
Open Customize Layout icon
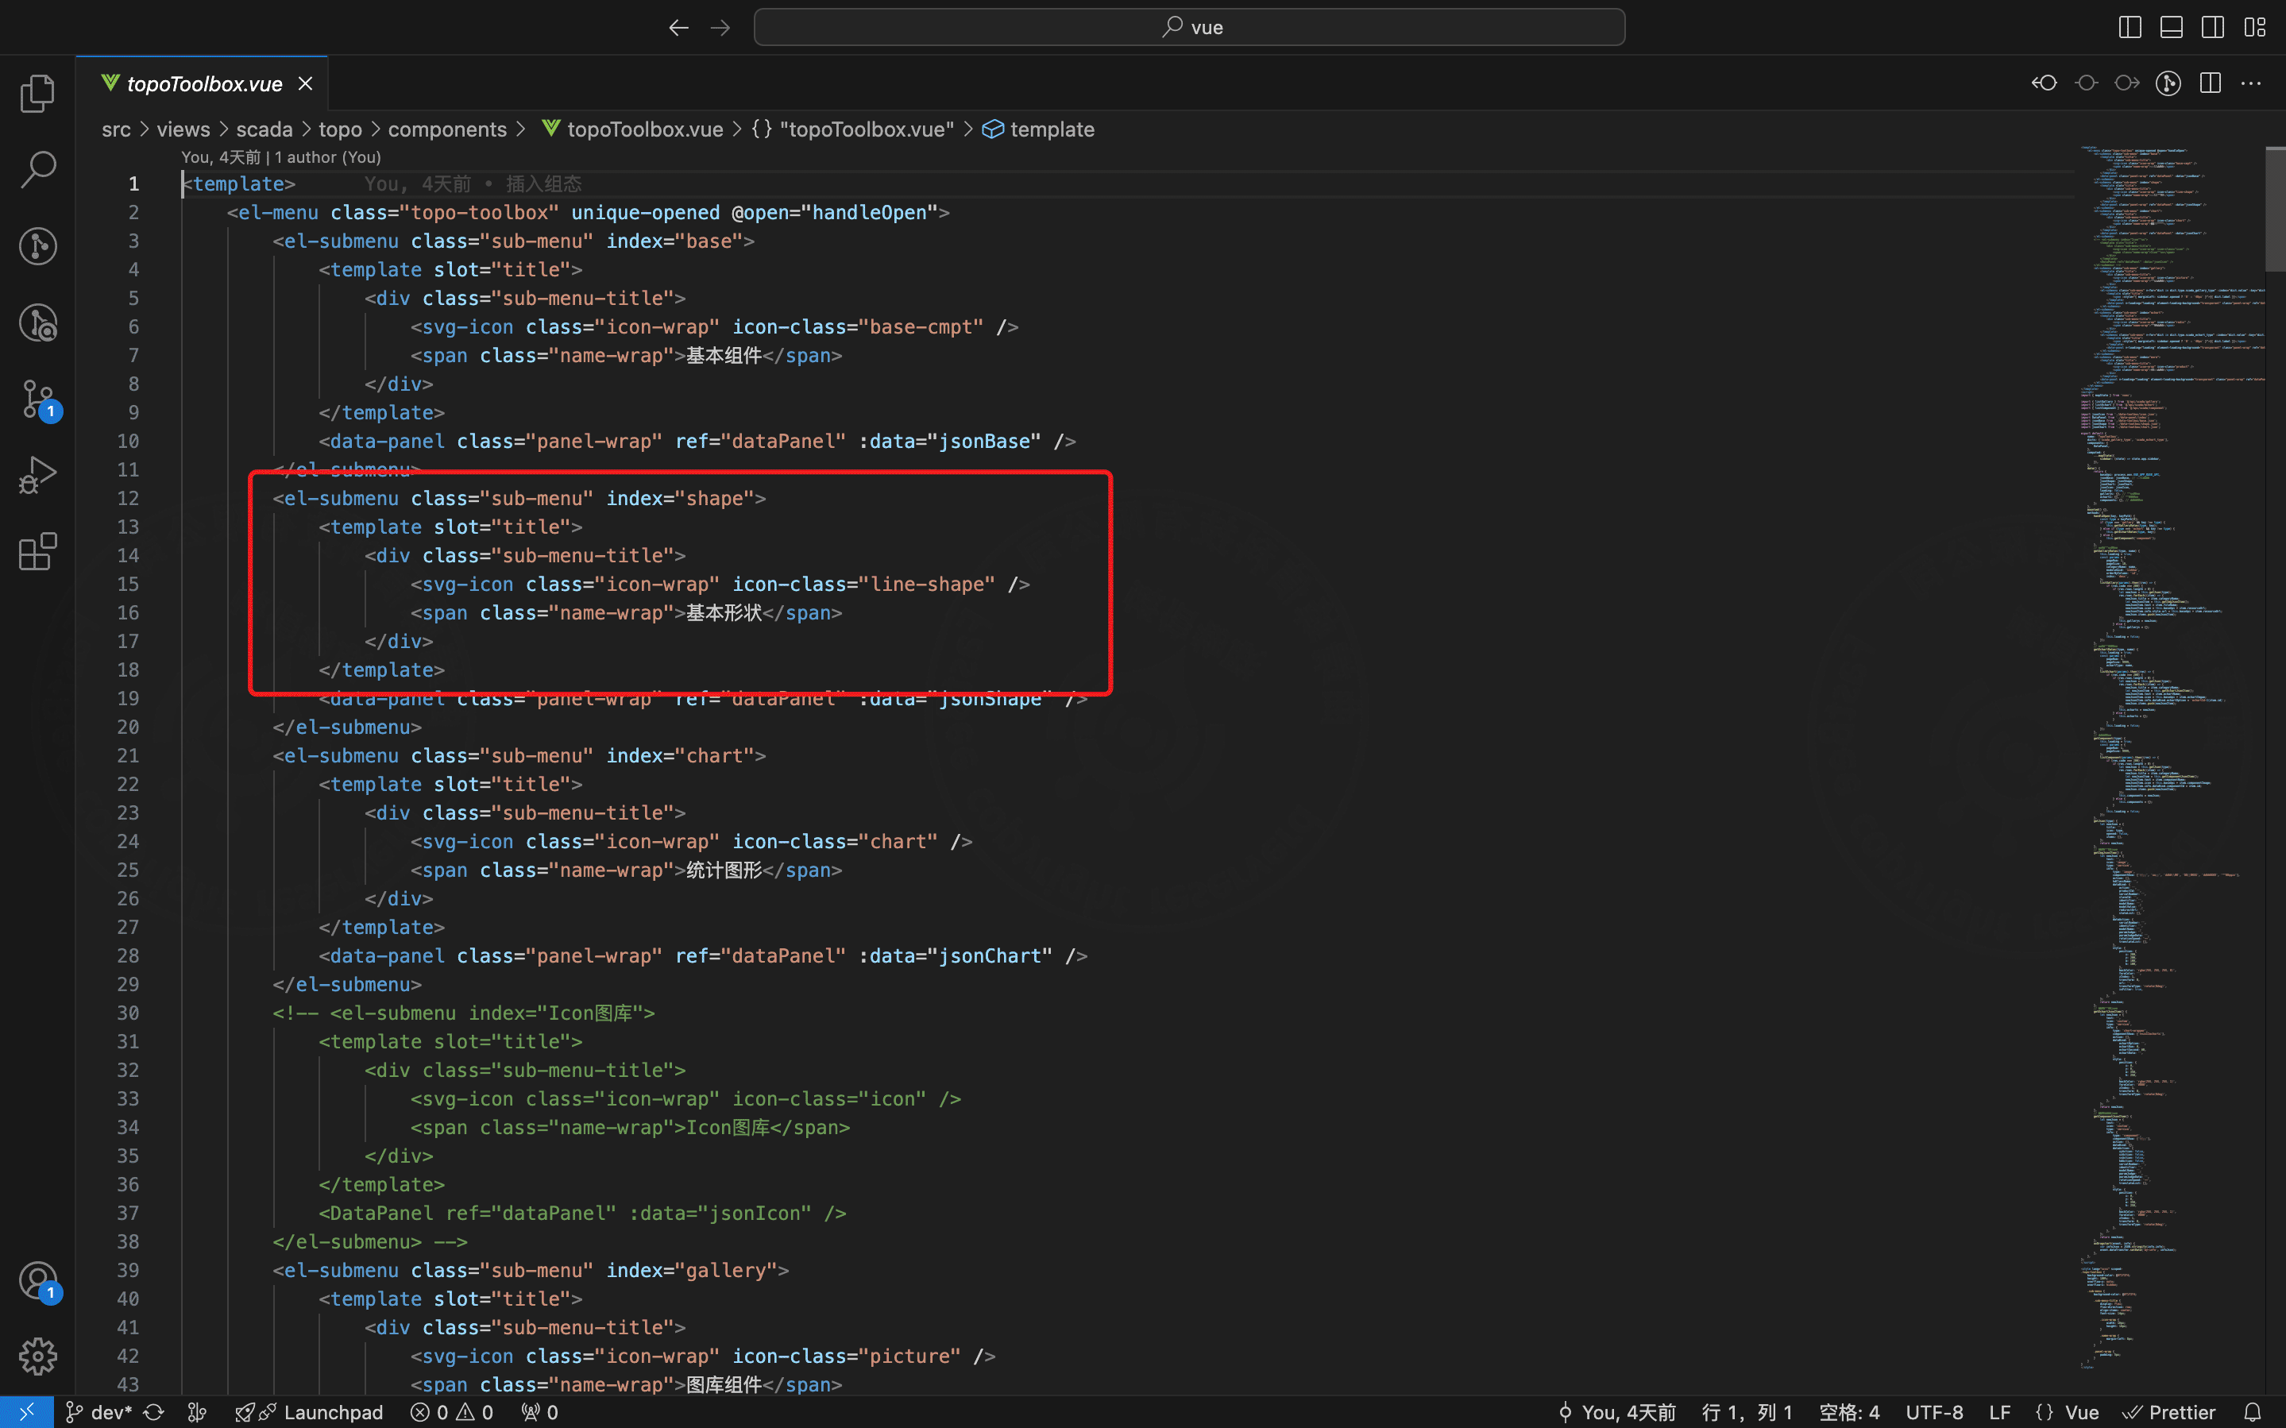(x=2255, y=27)
